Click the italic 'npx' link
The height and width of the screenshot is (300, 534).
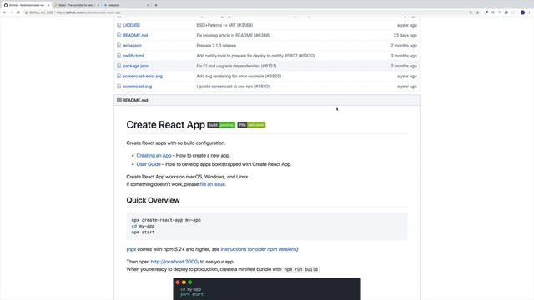[x=132, y=249]
